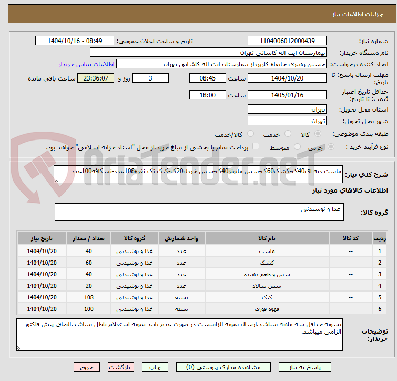The image size is (397, 381).
Task: Click the buyer notes text area
Action: [179, 335]
